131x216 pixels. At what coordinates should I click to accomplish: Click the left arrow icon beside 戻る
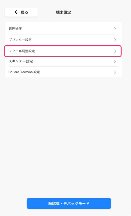click(x=16, y=12)
